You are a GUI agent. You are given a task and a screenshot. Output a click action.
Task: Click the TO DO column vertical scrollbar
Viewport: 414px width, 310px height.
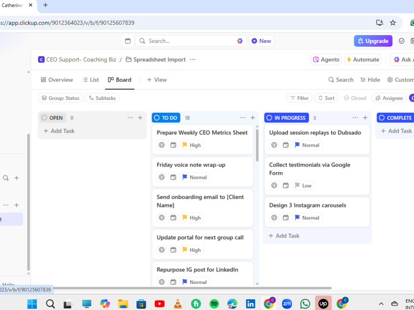(257, 145)
